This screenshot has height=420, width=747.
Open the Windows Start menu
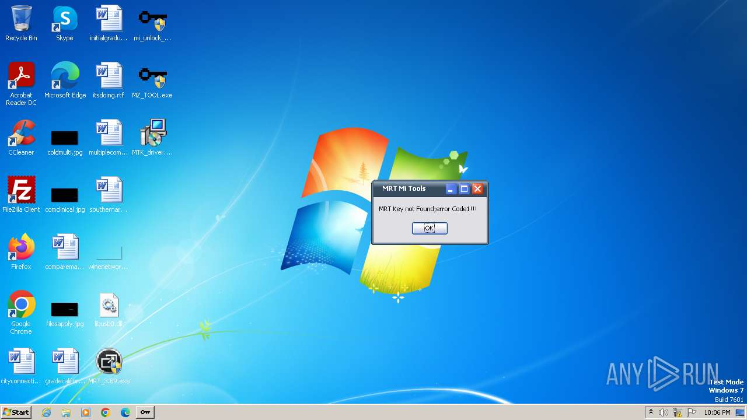16,412
